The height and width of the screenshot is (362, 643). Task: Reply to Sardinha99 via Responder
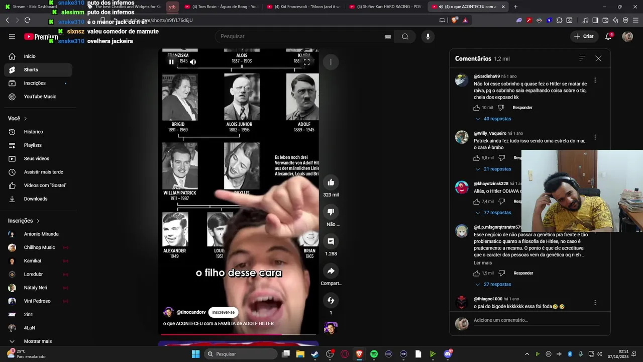tap(522, 108)
